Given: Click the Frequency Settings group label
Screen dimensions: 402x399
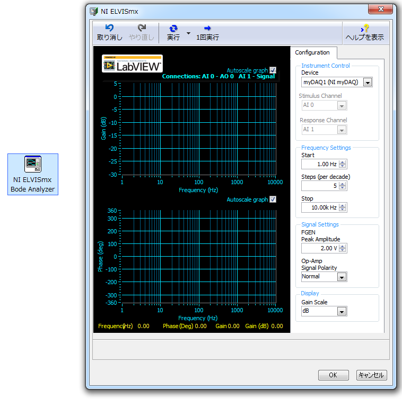Looking at the screenshot, I should point(326,148).
